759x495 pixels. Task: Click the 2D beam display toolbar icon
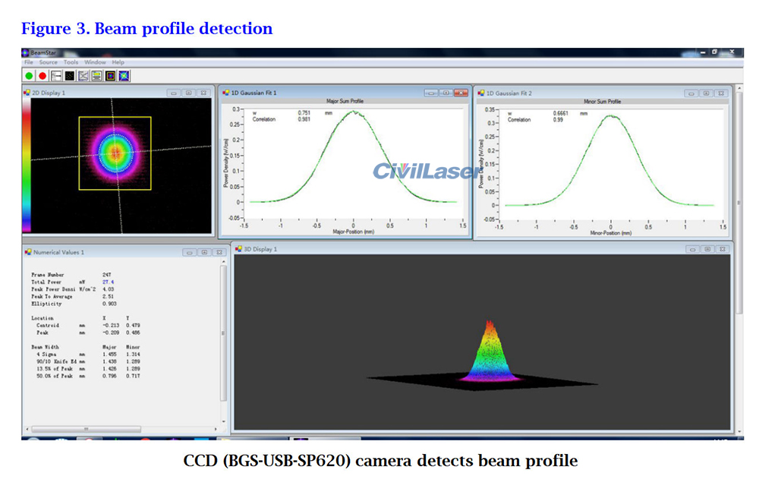pyautogui.click(x=110, y=76)
